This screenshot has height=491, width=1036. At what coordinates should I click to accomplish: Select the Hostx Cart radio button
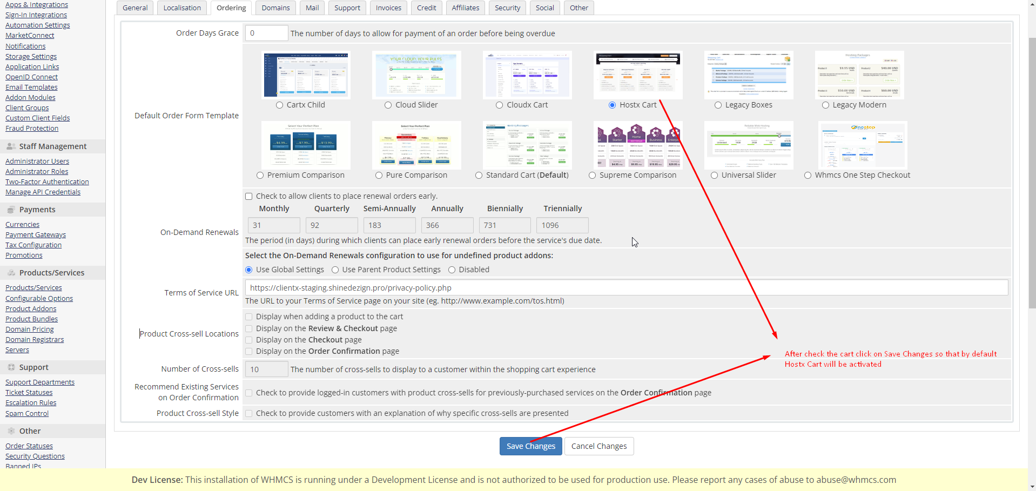612,105
